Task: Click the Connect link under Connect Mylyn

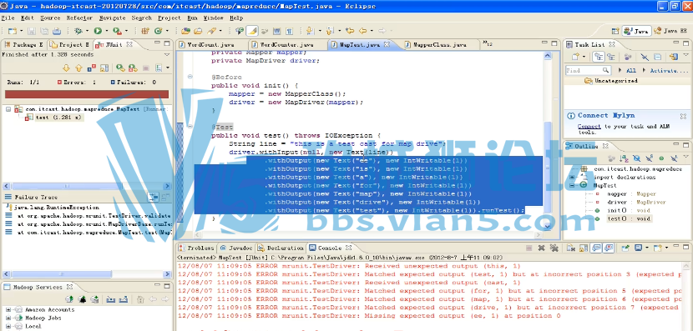Action: pyautogui.click(x=589, y=126)
